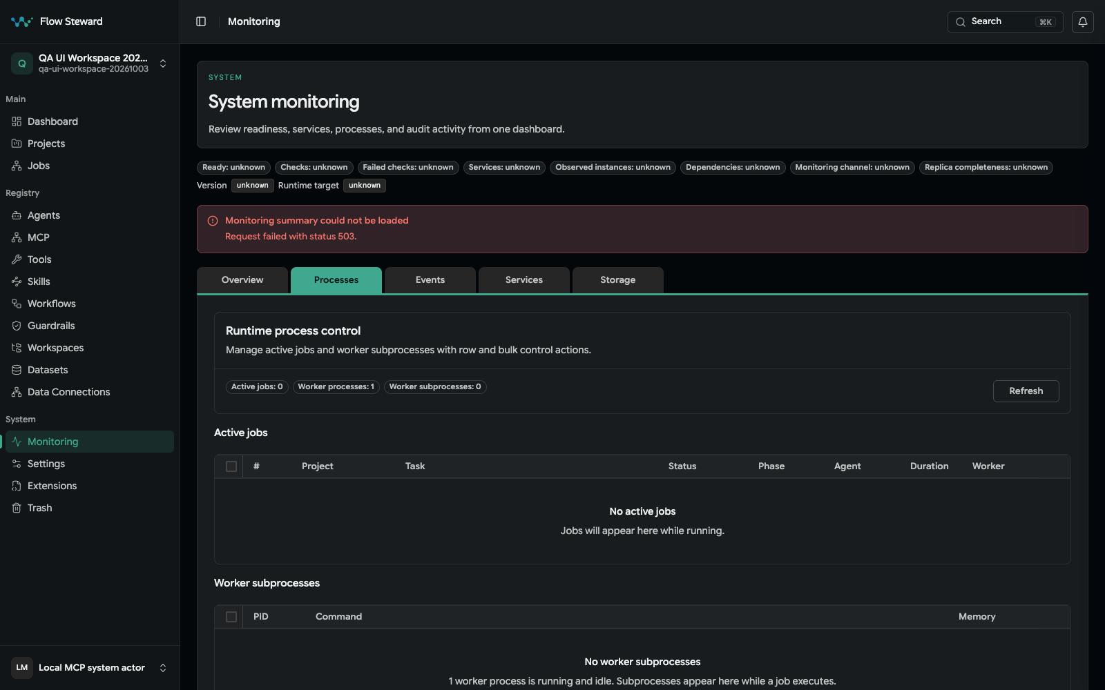
Task: Switch to the Overview tab
Action: [242, 280]
